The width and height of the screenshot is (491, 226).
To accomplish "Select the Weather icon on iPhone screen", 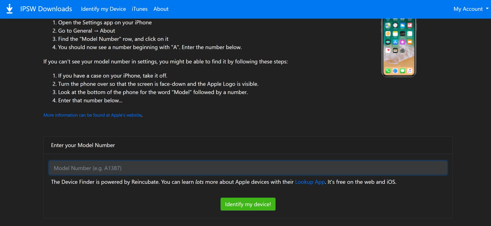I will pyautogui.click(x=403, y=25).
